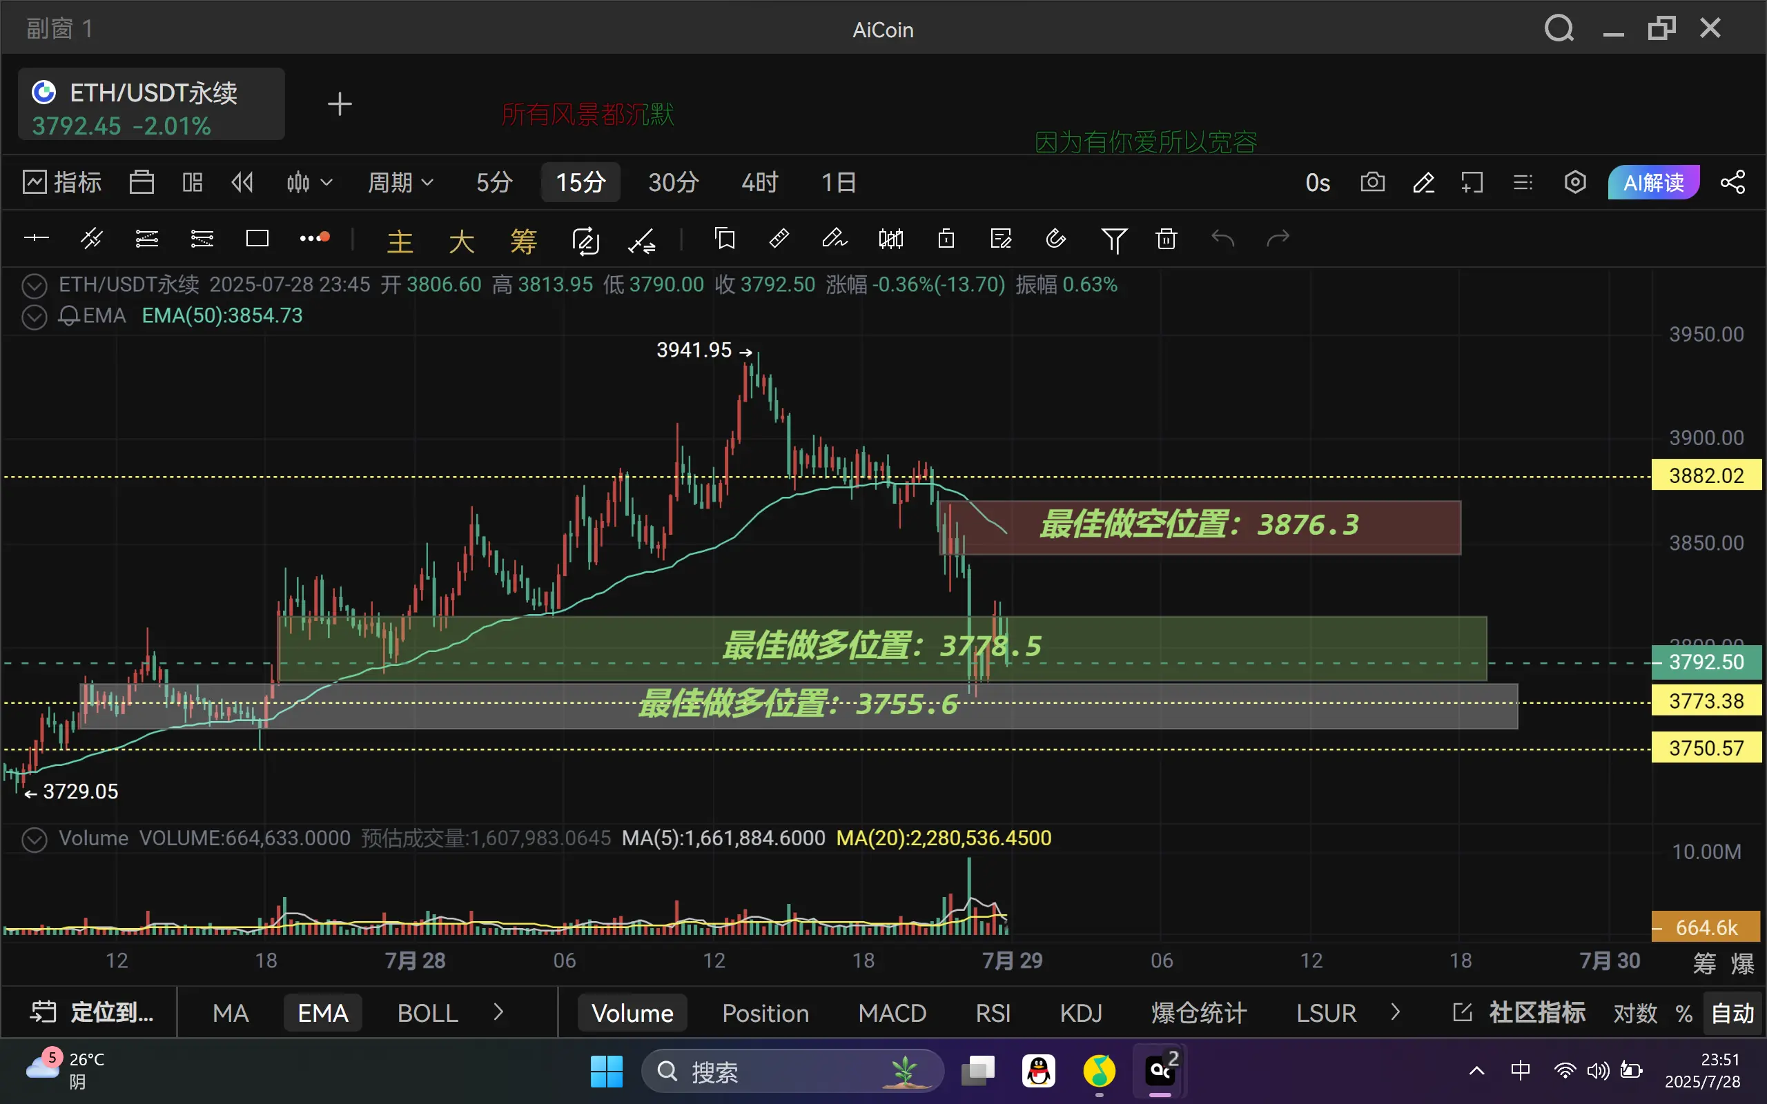Click the AI解读 button

[x=1653, y=181]
